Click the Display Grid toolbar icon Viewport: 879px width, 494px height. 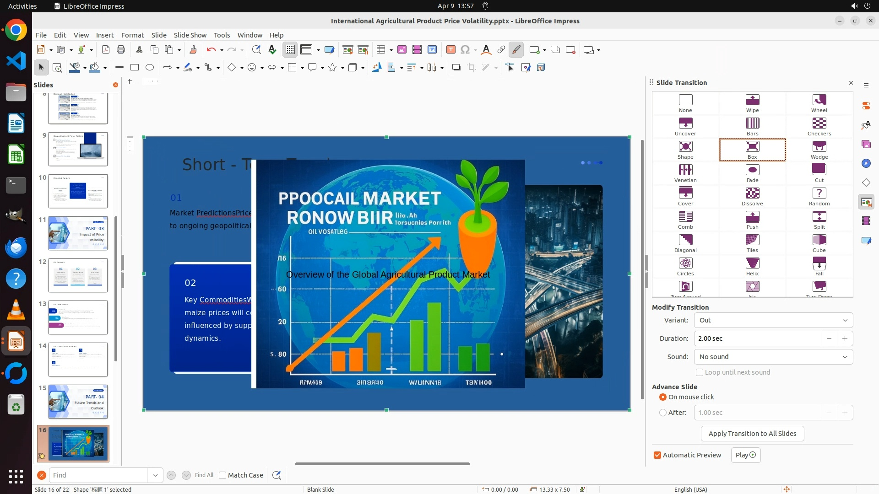[290, 50]
